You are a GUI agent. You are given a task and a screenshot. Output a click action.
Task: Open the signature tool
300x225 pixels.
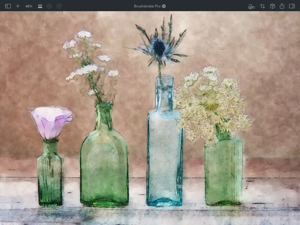(x=251, y=6)
